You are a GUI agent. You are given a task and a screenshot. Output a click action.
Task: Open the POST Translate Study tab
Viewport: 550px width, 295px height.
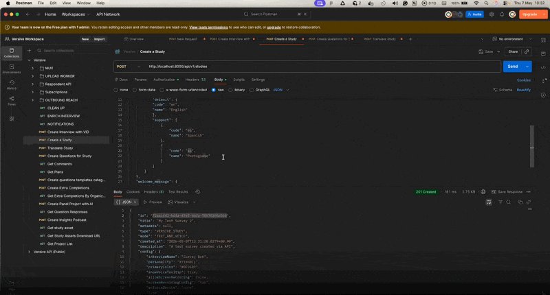[x=380, y=39]
